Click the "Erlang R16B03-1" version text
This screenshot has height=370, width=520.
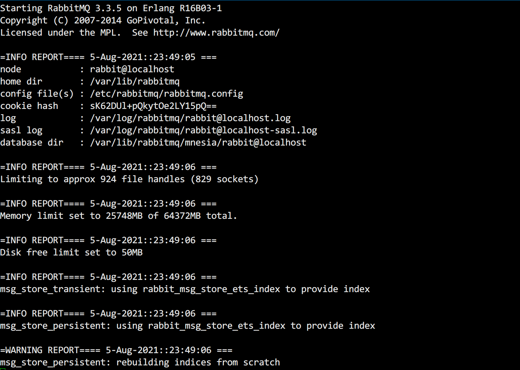click(x=182, y=8)
